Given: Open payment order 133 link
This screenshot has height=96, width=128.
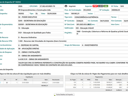Looking at the screenshot, I should pos(74,82).
